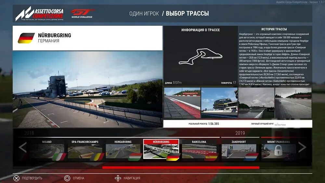Click the Italian flag on Misano card
Screen dimensions: 325x183
pyautogui.click(x=59, y=157)
